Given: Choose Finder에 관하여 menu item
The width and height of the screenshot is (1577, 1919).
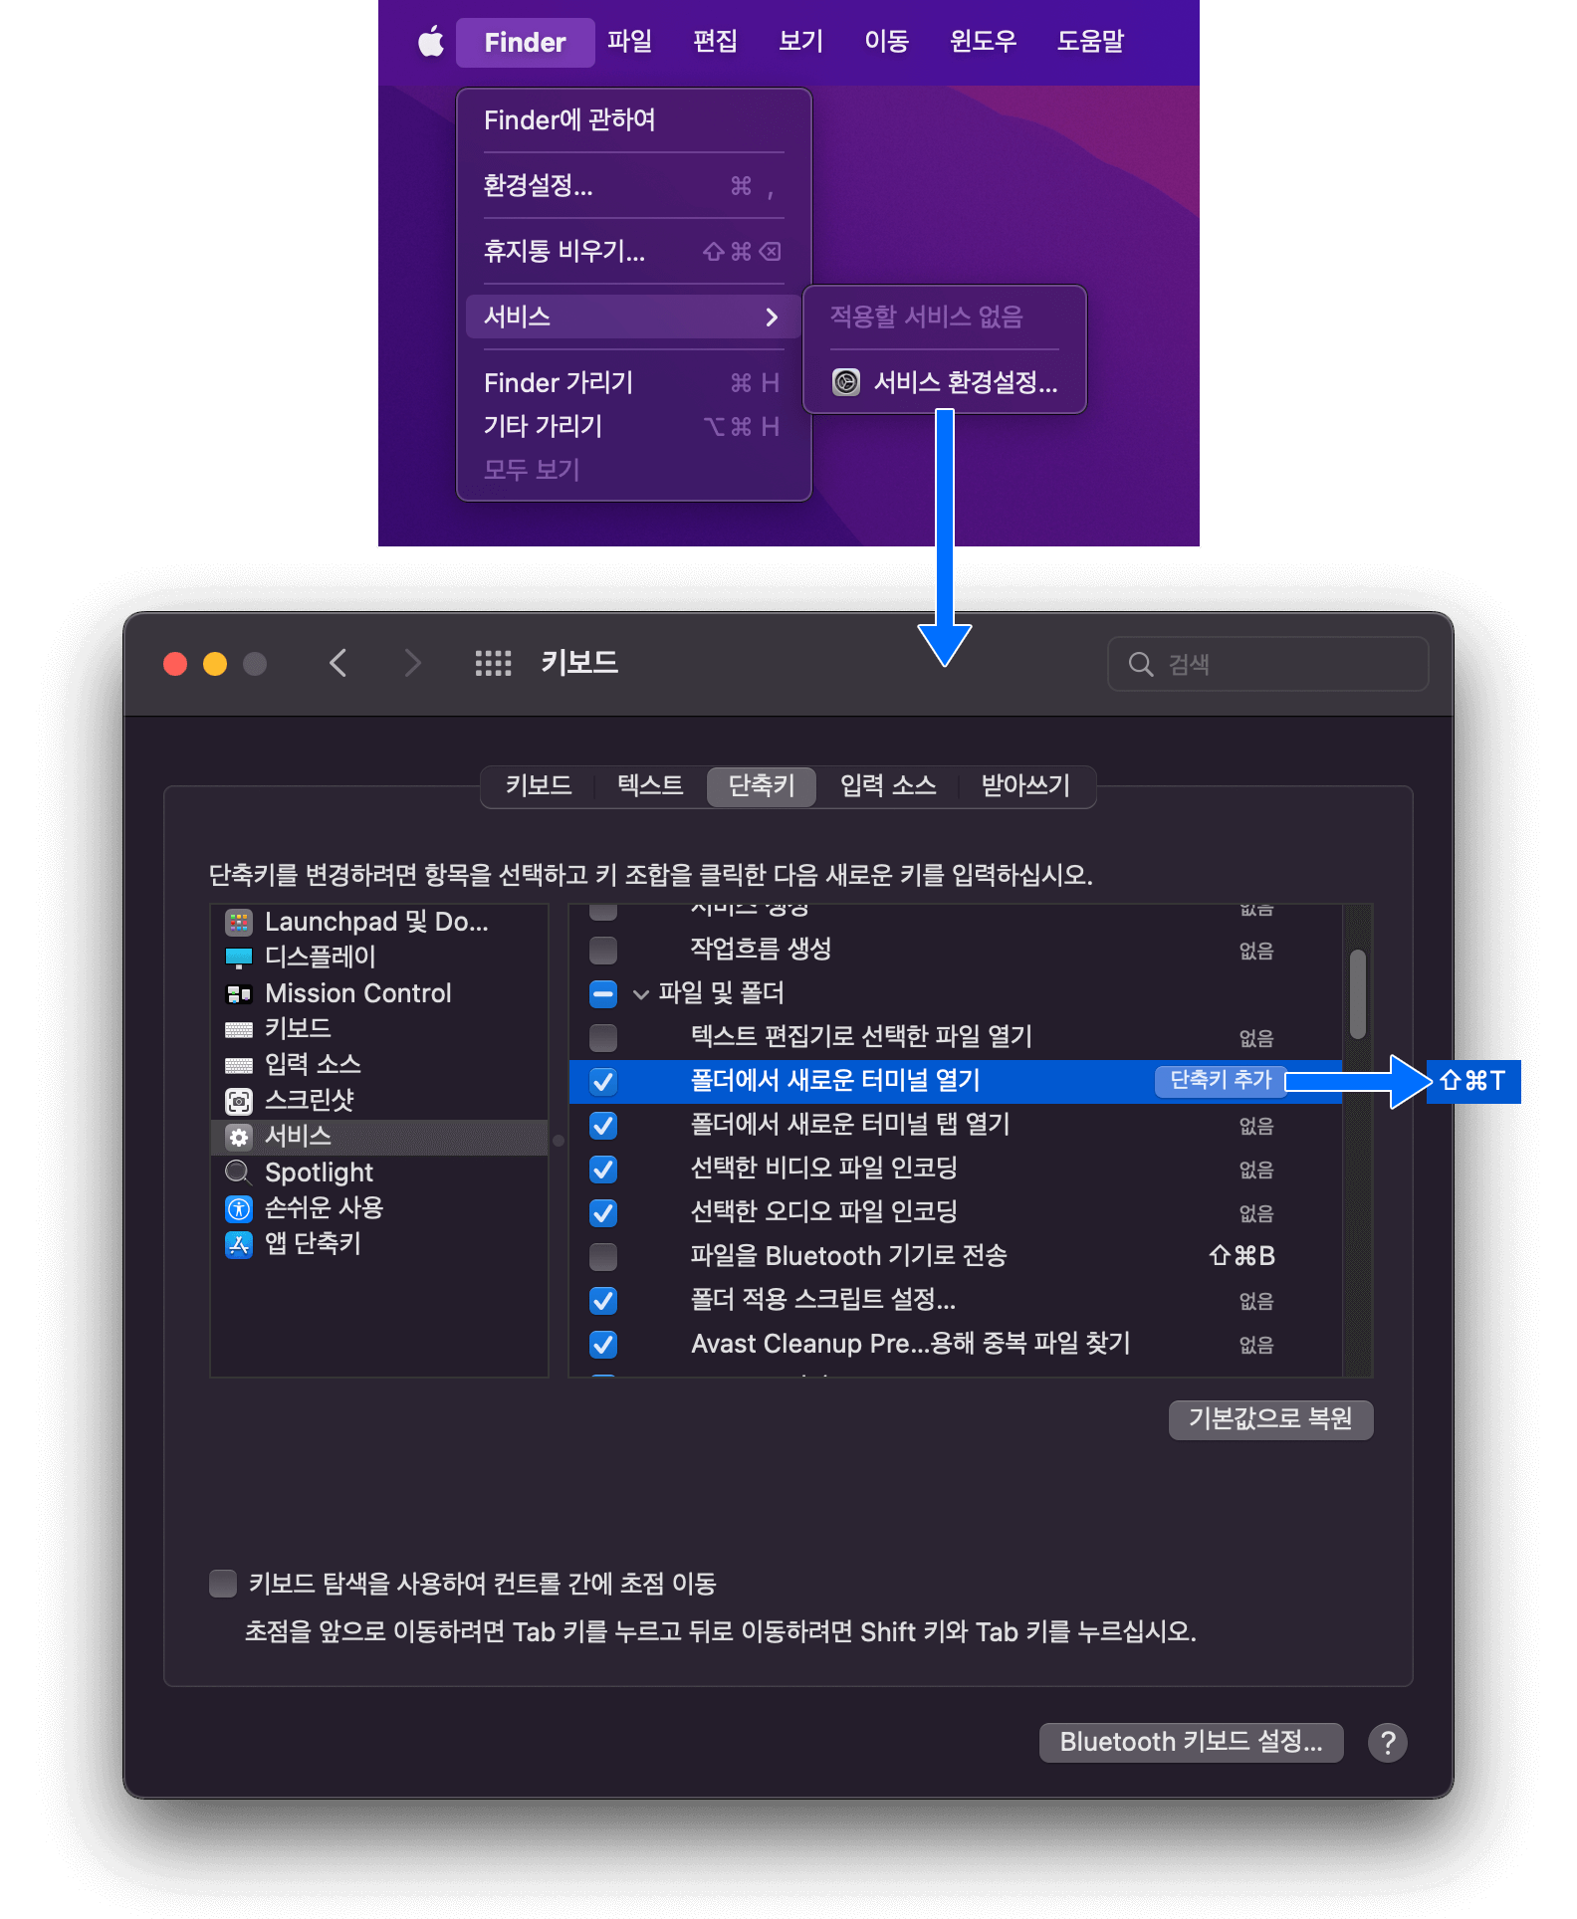Looking at the screenshot, I should coord(634,120).
